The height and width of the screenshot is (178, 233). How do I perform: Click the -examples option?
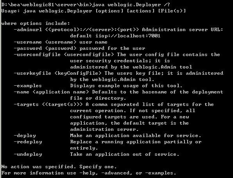click(28, 86)
